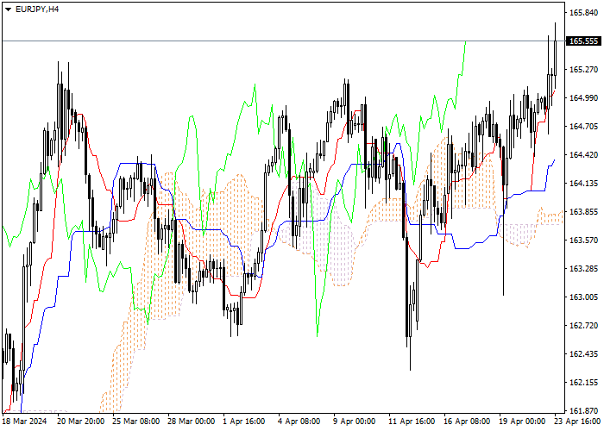
Task: Select price scale value 163.855
Action: [583, 212]
